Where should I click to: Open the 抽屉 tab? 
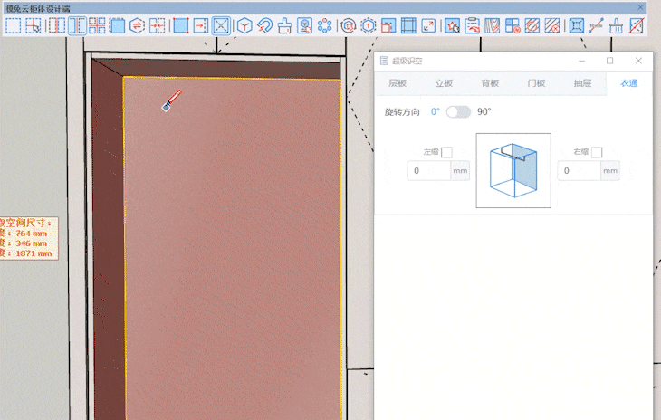tap(582, 83)
